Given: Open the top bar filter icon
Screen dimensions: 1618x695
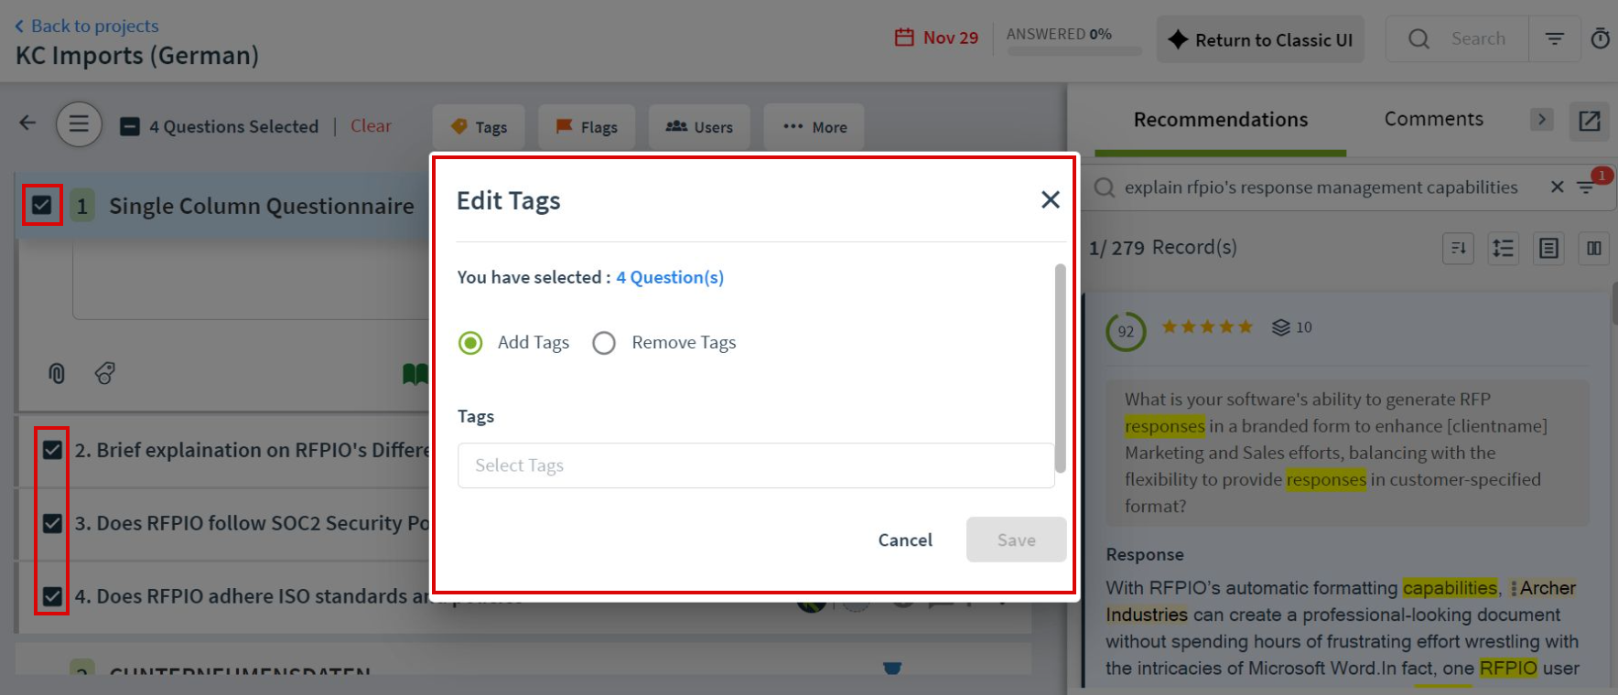Looking at the screenshot, I should click(1555, 38).
